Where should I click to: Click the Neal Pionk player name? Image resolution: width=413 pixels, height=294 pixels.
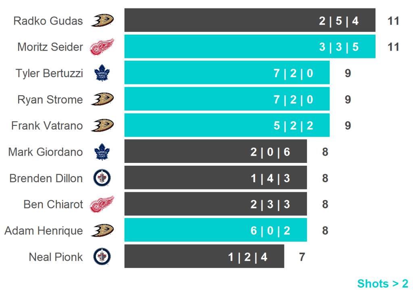click(56, 257)
